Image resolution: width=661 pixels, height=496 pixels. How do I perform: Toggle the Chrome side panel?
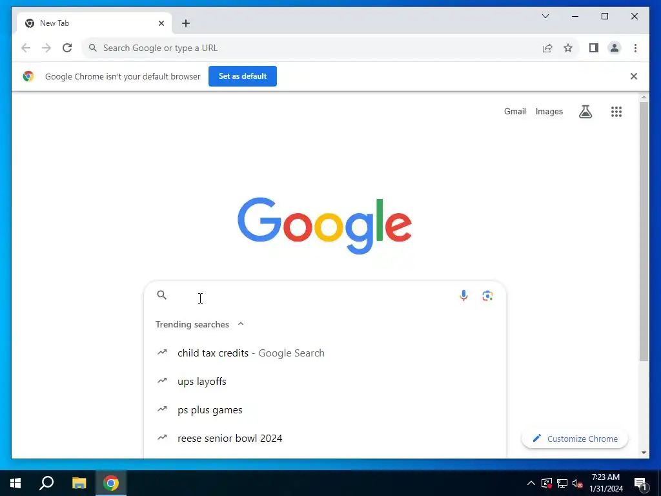[x=594, y=48]
